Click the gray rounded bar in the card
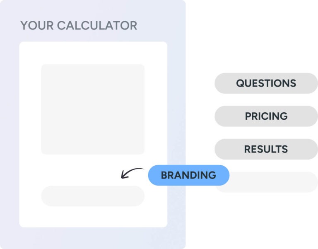Screen dimensions: 318x249 pos(93,196)
